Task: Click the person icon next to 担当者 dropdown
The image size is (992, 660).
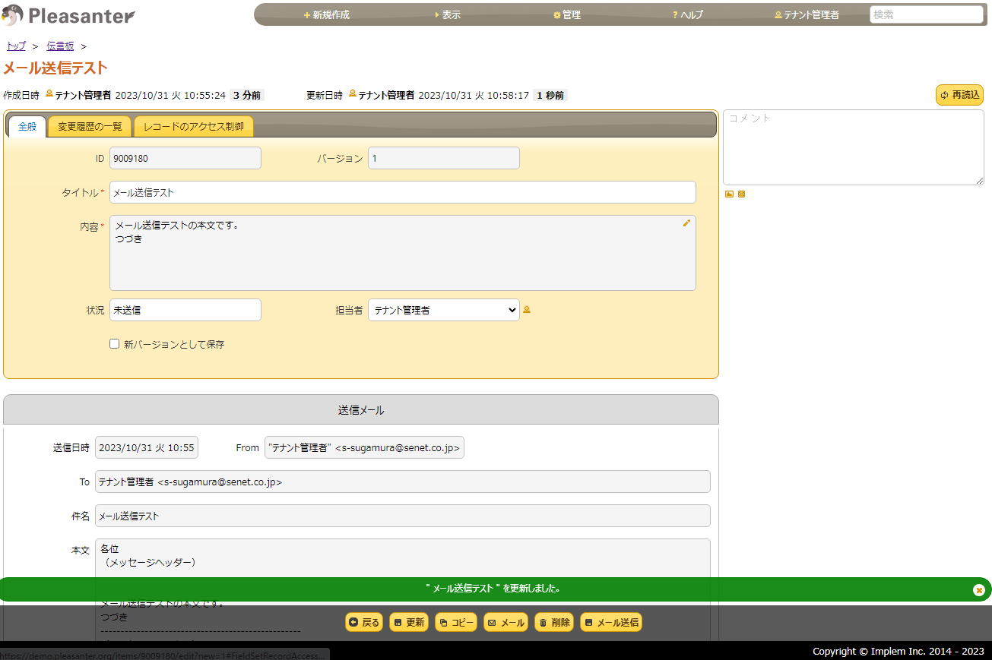Action: (527, 310)
